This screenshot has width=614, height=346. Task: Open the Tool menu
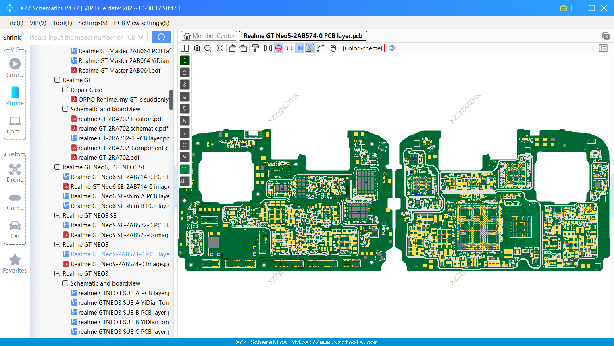(x=62, y=23)
